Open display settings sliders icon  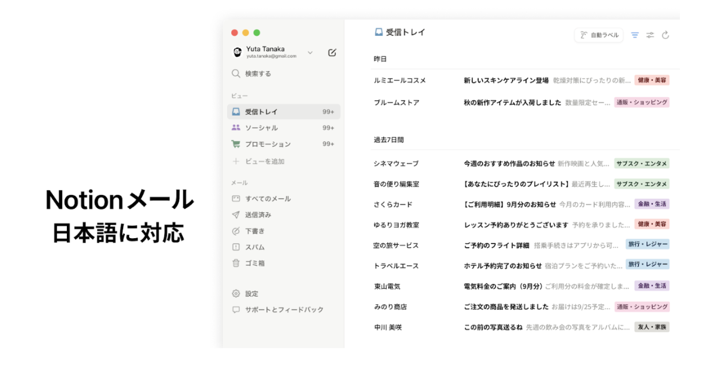pos(650,35)
